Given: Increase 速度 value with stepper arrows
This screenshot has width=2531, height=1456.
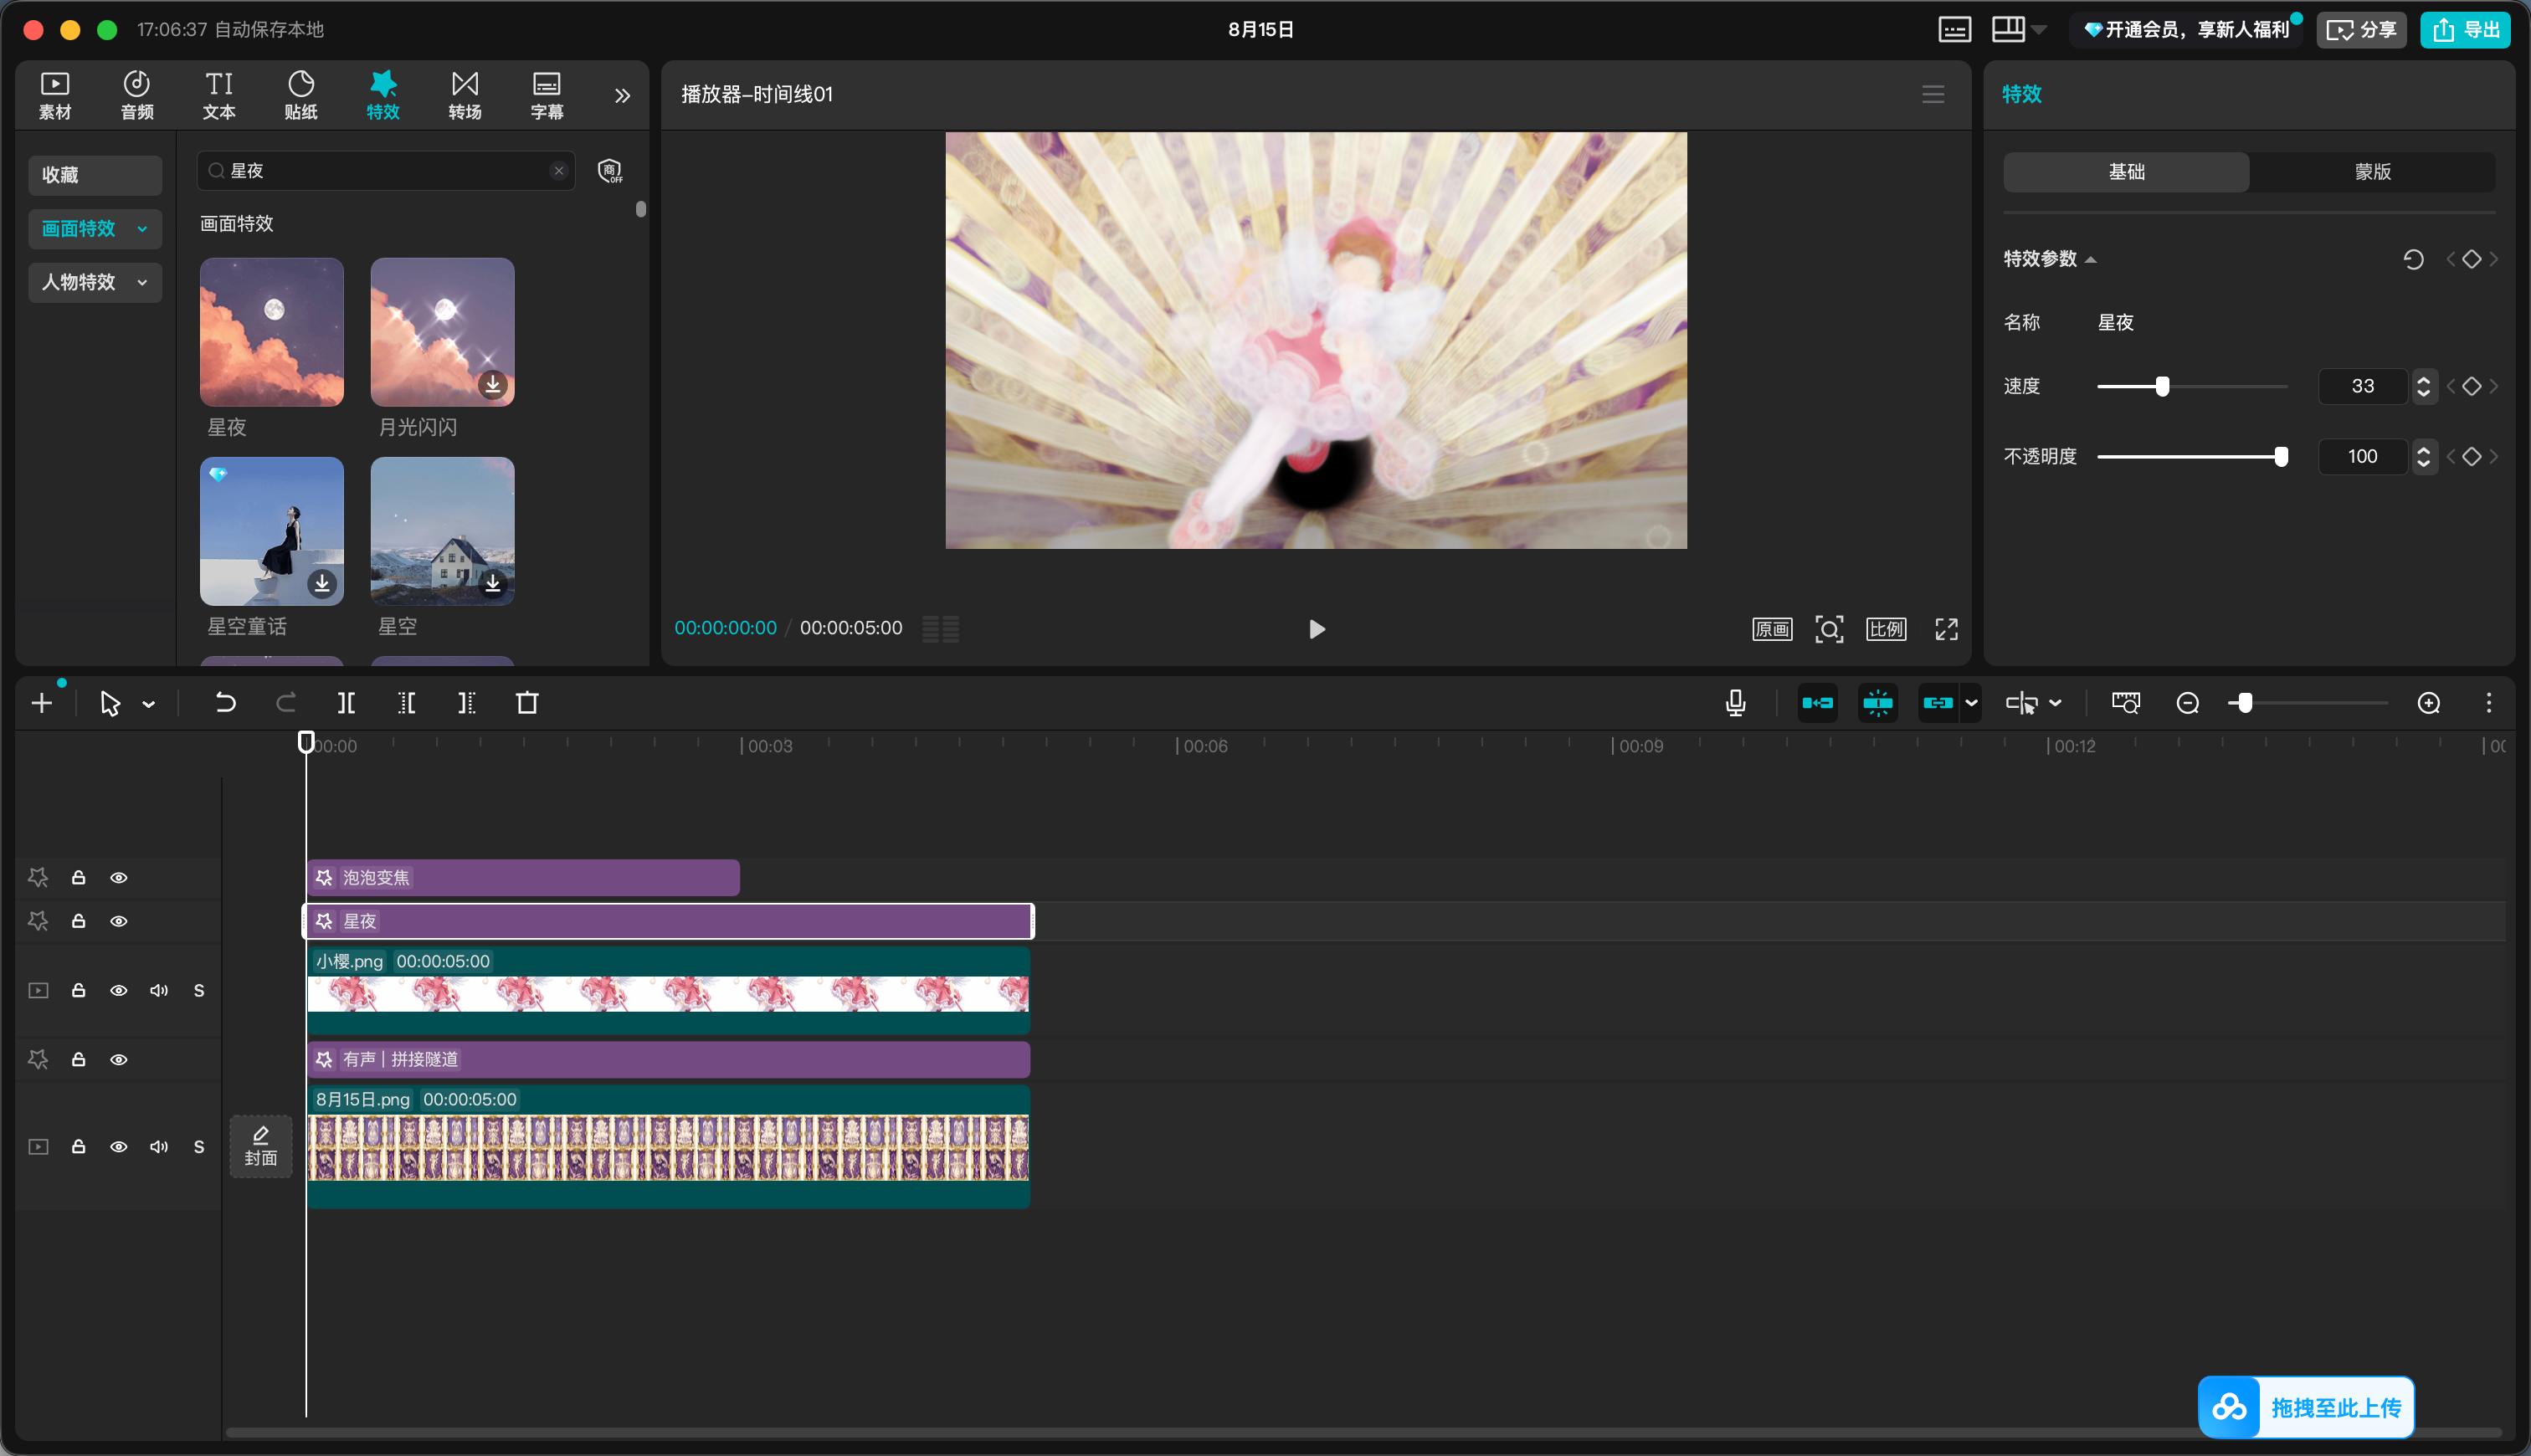Looking at the screenshot, I should pos(2423,379).
